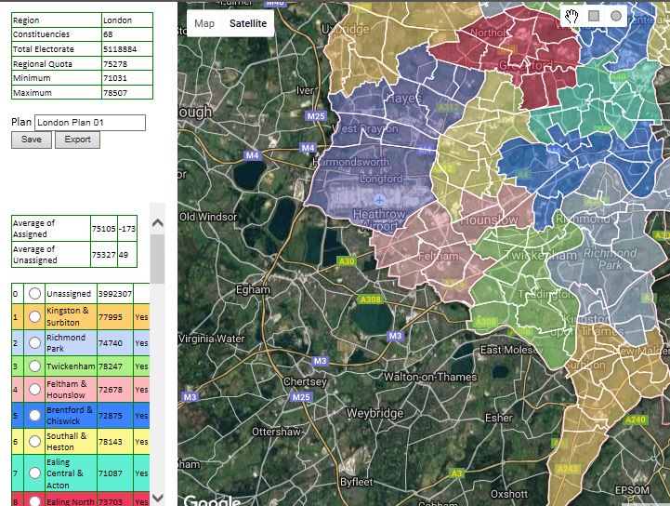Select the hand pan drawing tool
Viewport: 670px width, 506px height.
(x=571, y=16)
